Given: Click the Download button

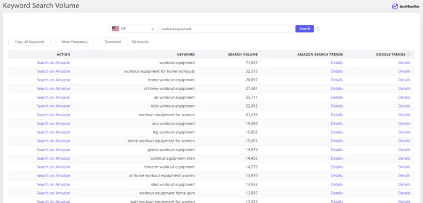Looking at the screenshot, I should pyautogui.click(x=112, y=42).
